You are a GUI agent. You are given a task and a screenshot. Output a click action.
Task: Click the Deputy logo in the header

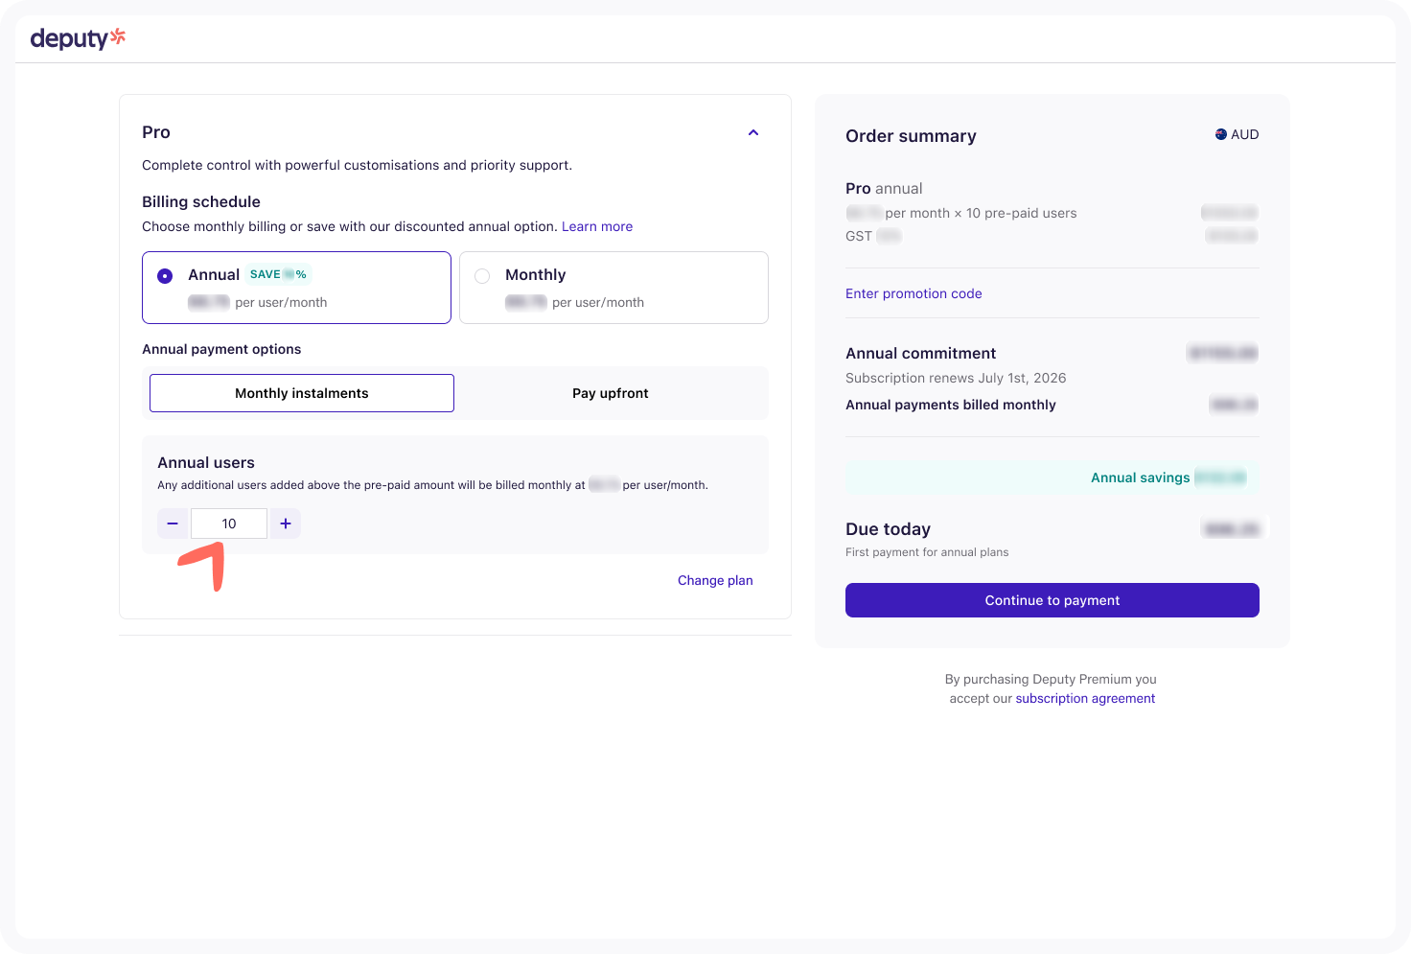point(78,38)
